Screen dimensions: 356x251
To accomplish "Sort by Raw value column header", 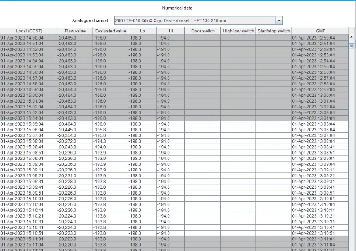I will (x=75, y=31).
